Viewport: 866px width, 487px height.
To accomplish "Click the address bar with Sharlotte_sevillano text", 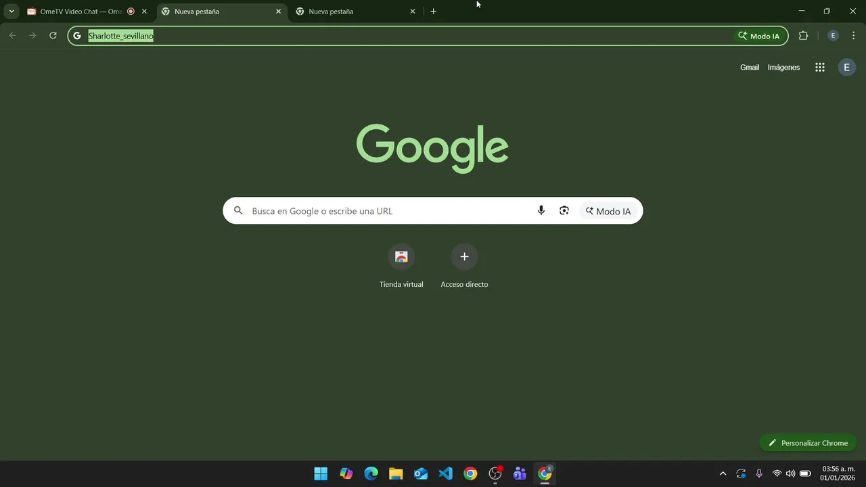I will point(428,36).
